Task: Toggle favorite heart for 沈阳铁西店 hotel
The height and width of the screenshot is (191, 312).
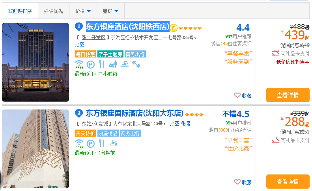Action: pos(237,95)
